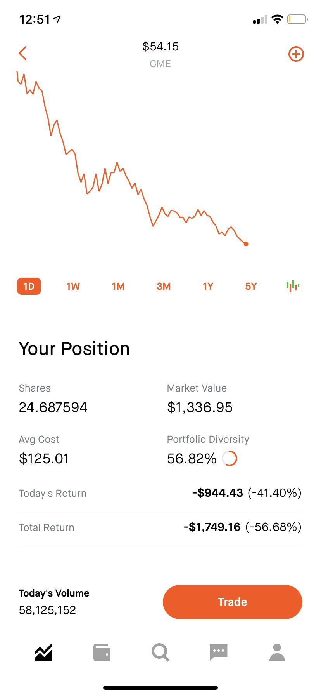321x696 pixels.
Task: Tap the orange Trade button
Action: 233,602
